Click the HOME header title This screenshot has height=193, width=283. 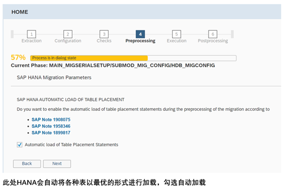20,12
